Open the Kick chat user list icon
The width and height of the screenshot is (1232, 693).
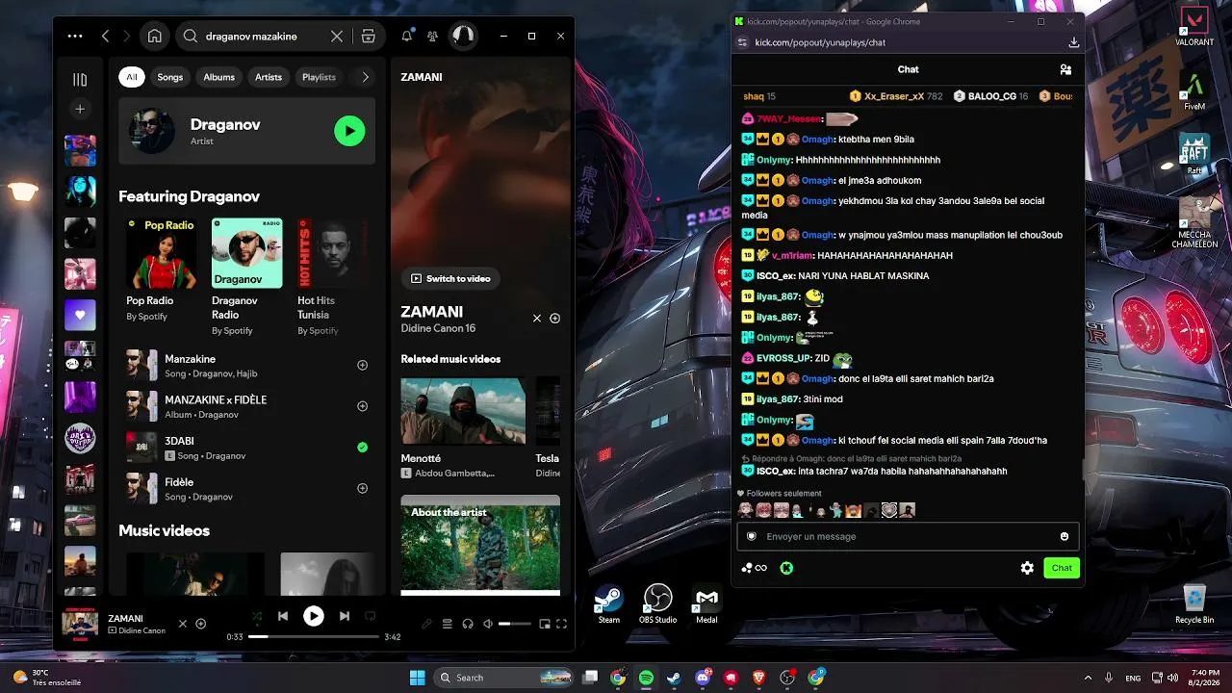pyautogui.click(x=1065, y=69)
